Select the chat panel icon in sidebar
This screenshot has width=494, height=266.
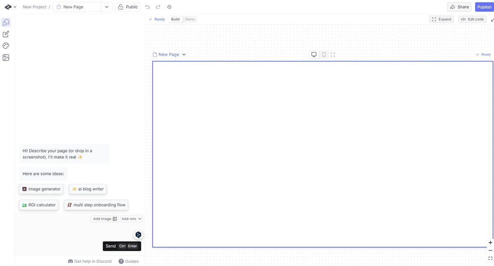point(6,22)
